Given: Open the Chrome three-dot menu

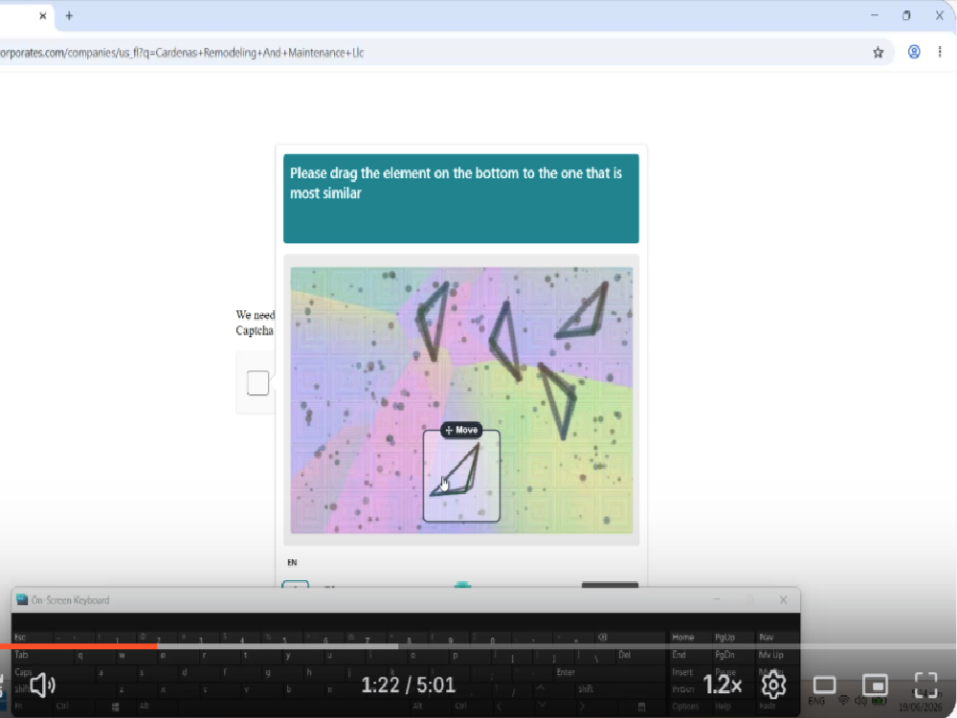Looking at the screenshot, I should (940, 52).
